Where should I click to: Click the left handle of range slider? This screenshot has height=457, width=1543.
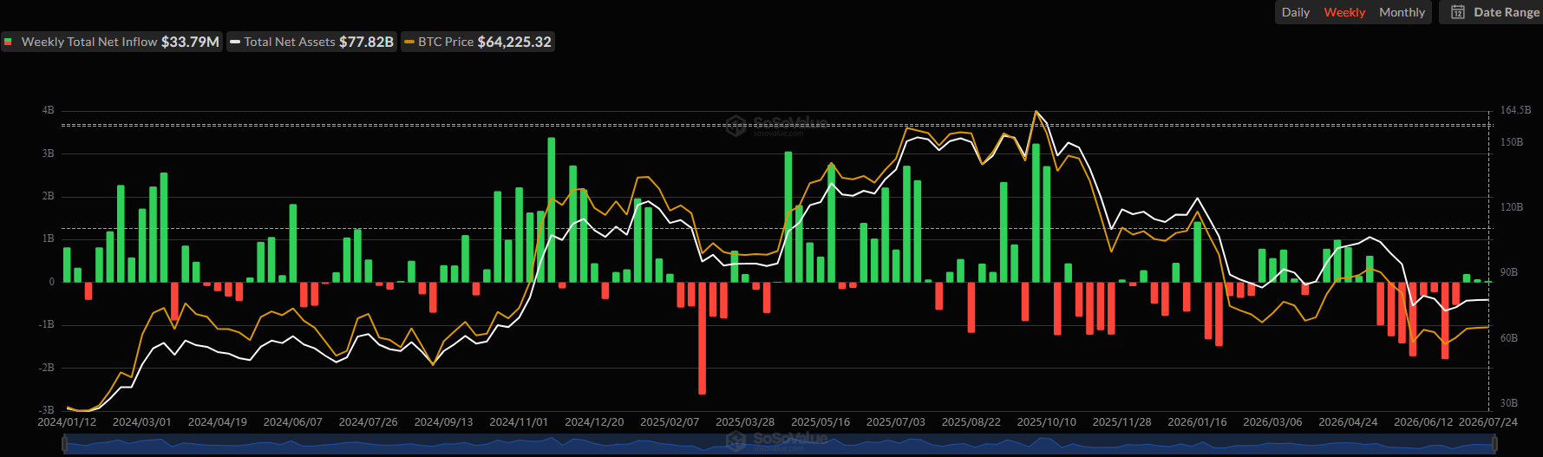pyautogui.click(x=64, y=444)
